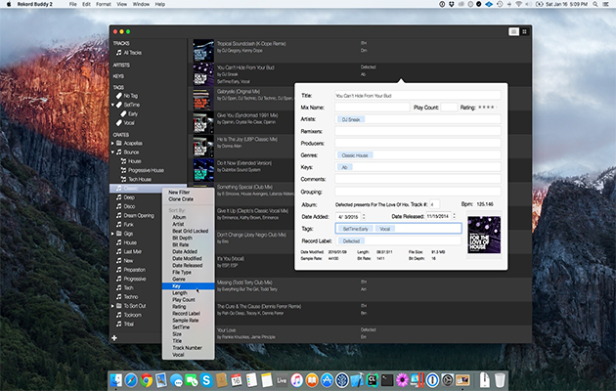Expand the Acapellas crate folder

[x=114, y=142]
